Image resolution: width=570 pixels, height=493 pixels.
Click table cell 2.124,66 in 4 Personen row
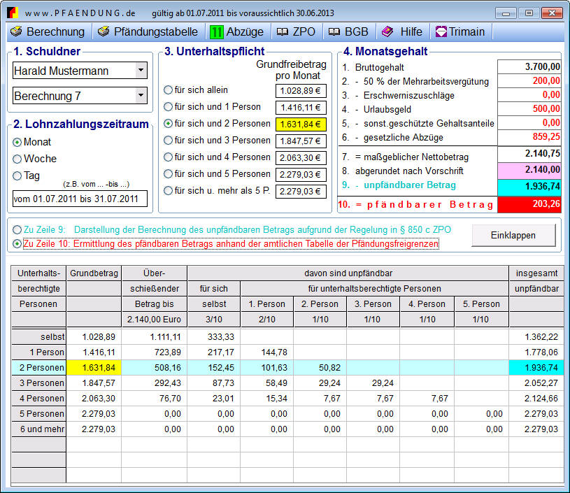point(536,399)
